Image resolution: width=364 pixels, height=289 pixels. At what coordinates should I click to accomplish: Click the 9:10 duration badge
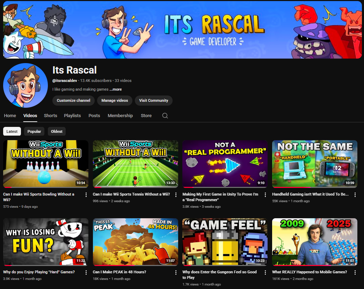tap(261, 183)
